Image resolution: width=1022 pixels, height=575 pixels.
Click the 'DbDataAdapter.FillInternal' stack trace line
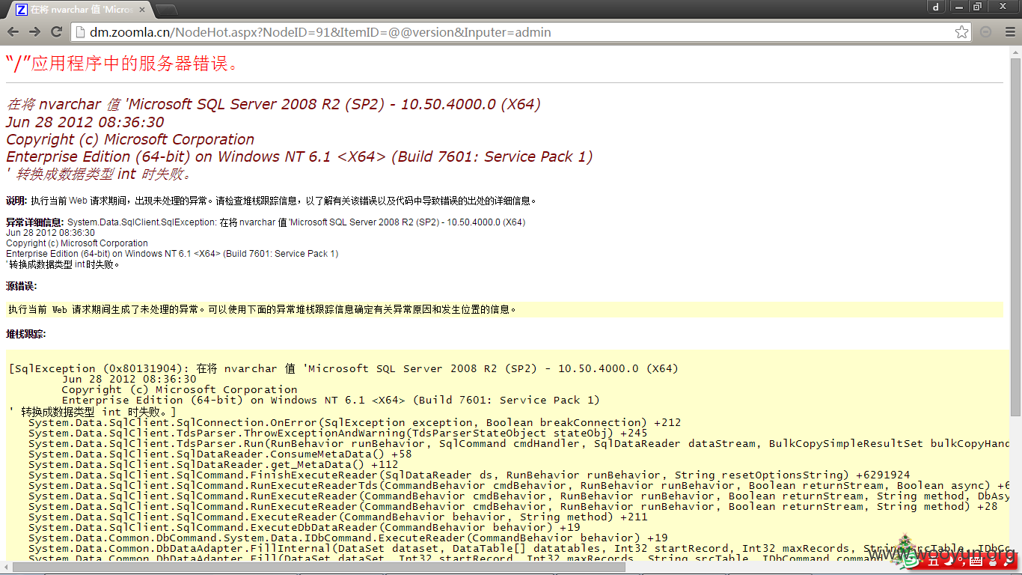click(x=519, y=548)
